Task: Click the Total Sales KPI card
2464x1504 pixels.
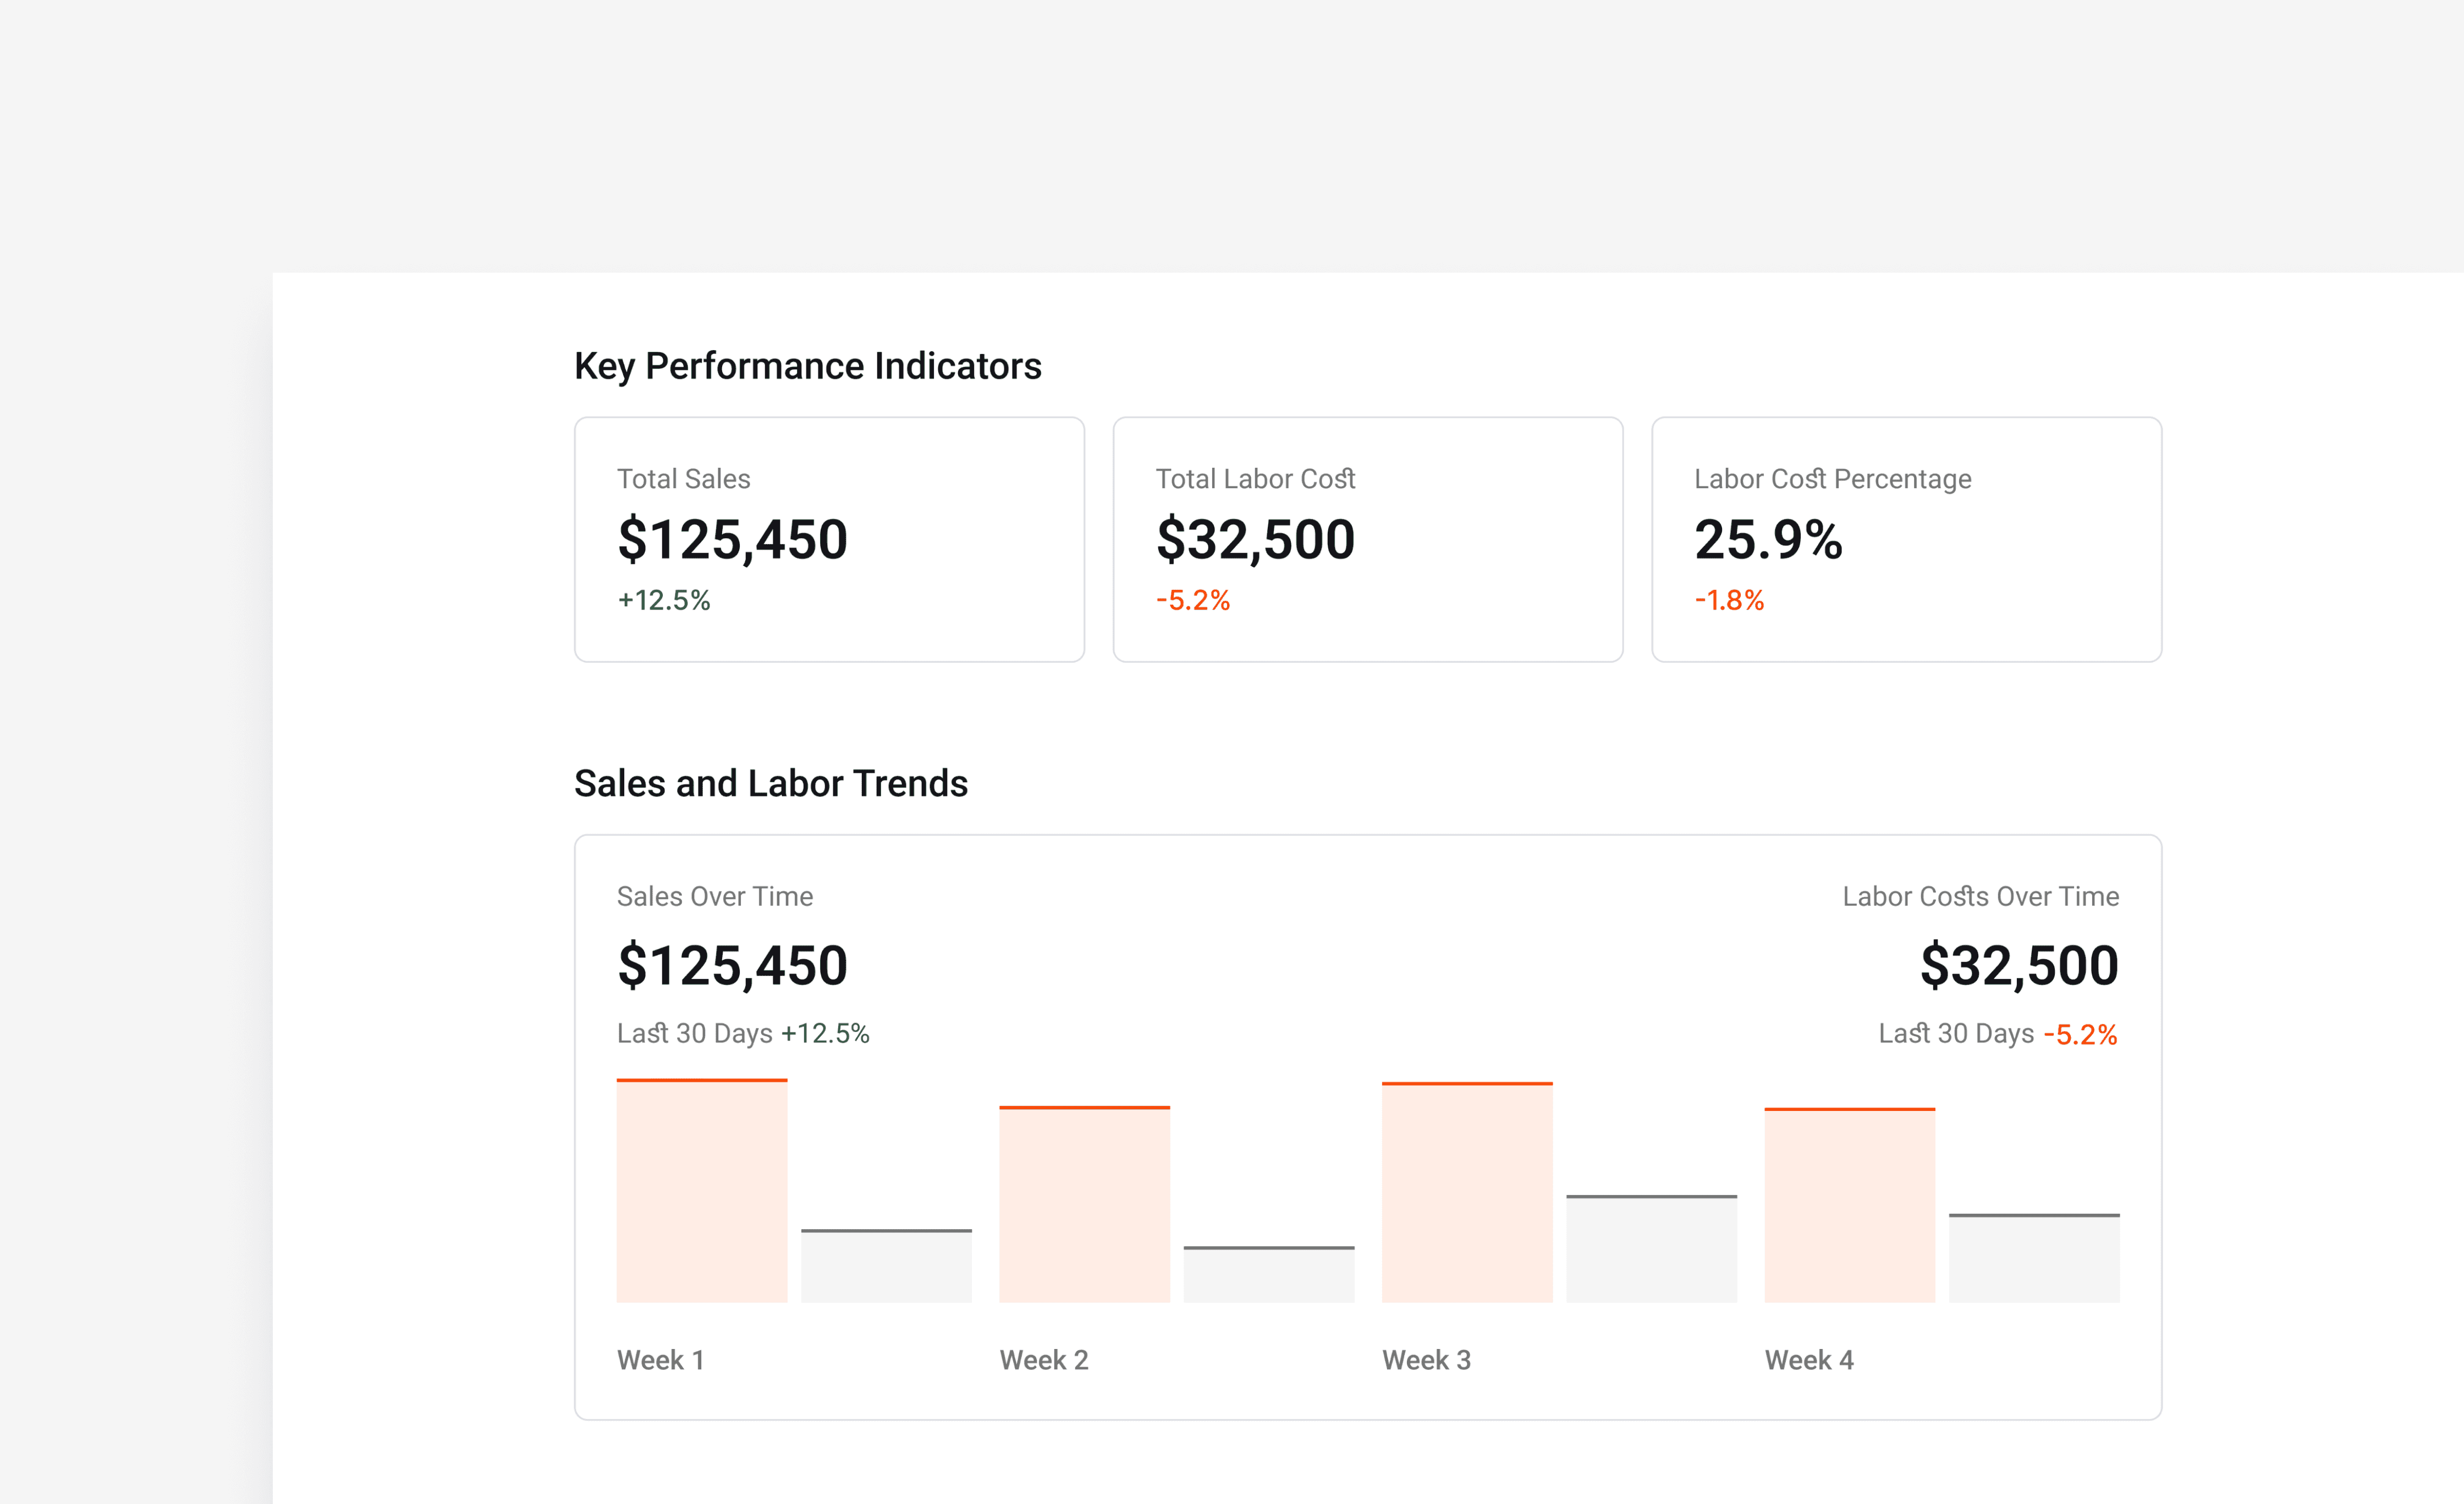Action: click(x=829, y=539)
